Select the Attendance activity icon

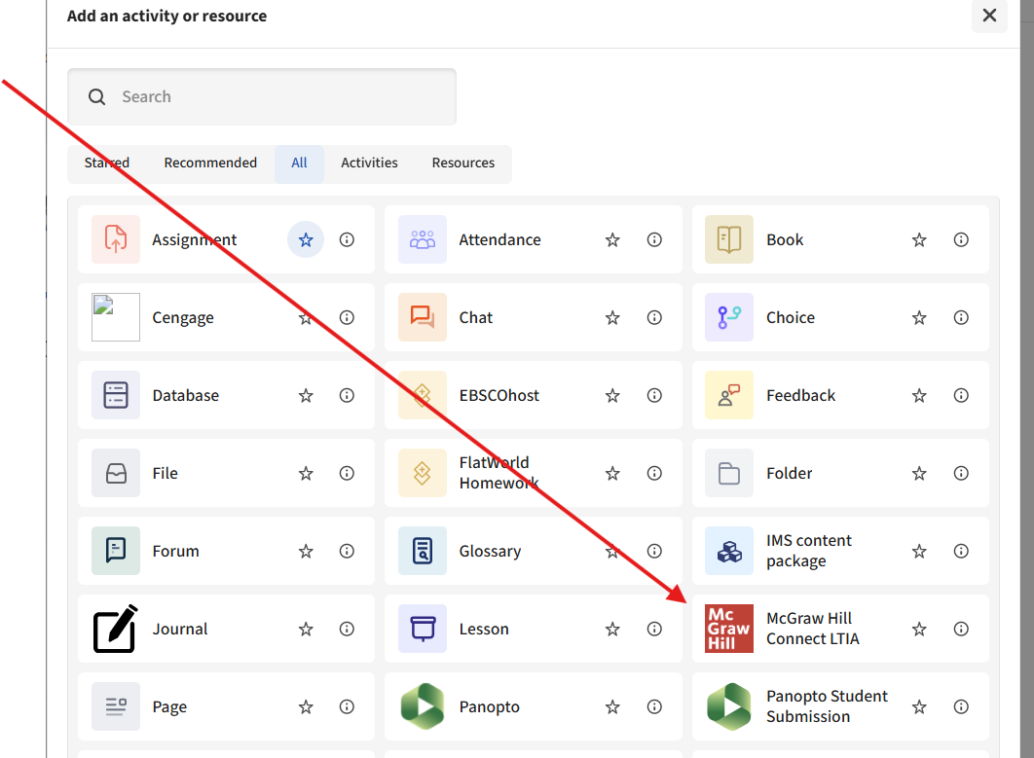click(x=423, y=239)
